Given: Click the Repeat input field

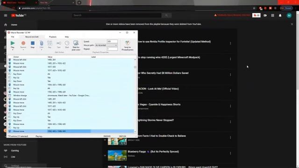Looking at the screenshot, I should point(112,49).
